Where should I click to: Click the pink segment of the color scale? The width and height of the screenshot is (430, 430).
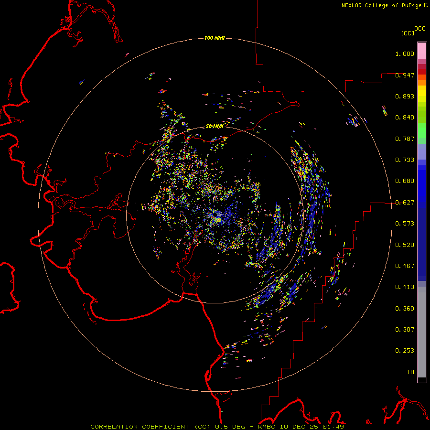422,51
